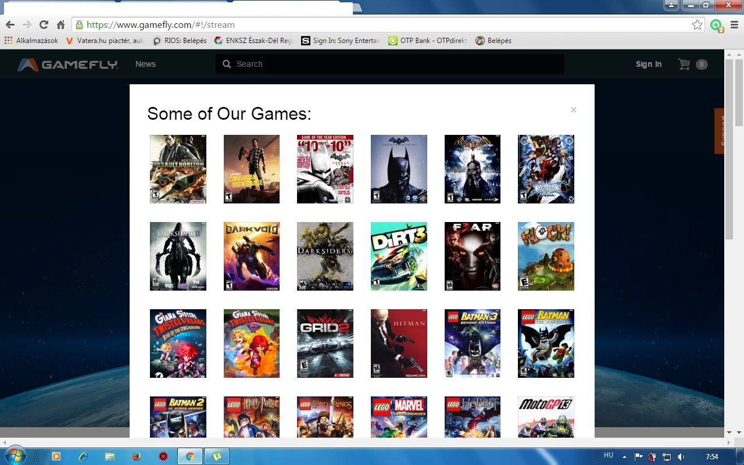Click Sign In in the header

coord(649,64)
